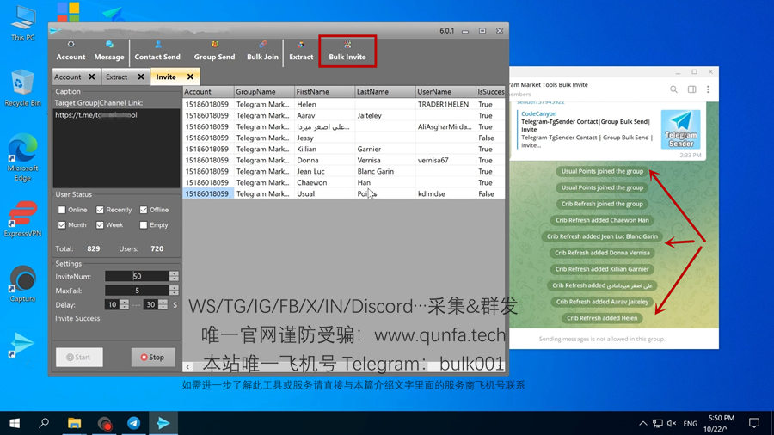Viewport: 774px width, 435px height.
Task: Launch Microsoft Edge from the desktop
Action: coord(22,157)
